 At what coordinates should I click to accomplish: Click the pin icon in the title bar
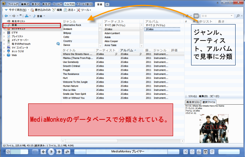tap(218, 3)
